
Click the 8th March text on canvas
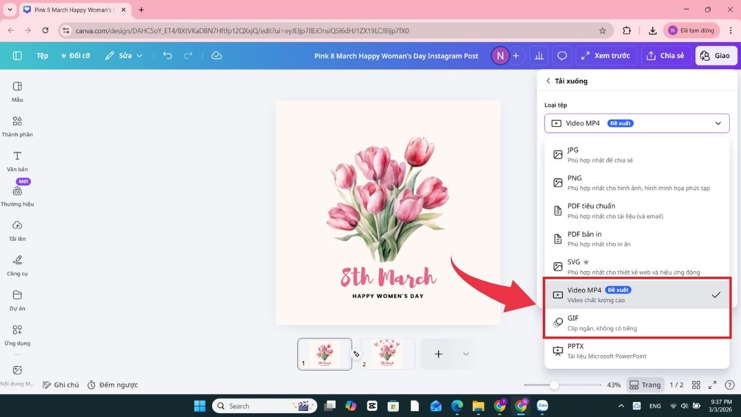(388, 277)
